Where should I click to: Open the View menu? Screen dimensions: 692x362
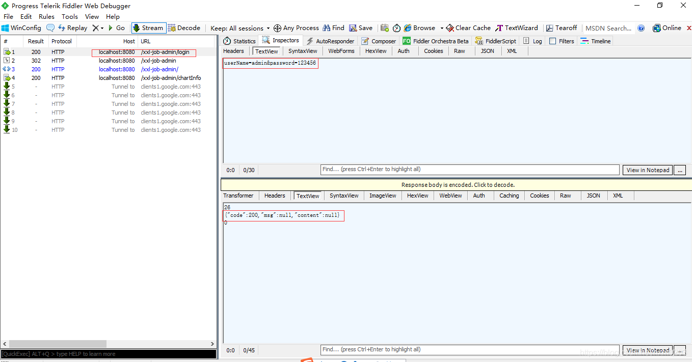(x=92, y=16)
